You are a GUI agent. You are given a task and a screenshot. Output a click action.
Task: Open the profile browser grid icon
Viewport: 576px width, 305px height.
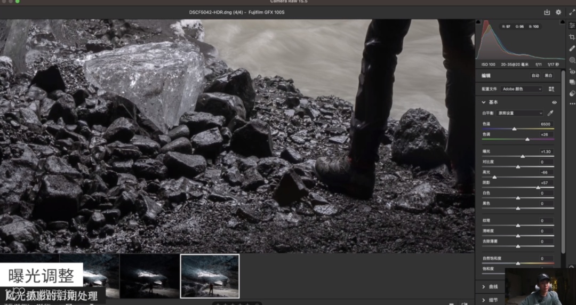tap(551, 89)
